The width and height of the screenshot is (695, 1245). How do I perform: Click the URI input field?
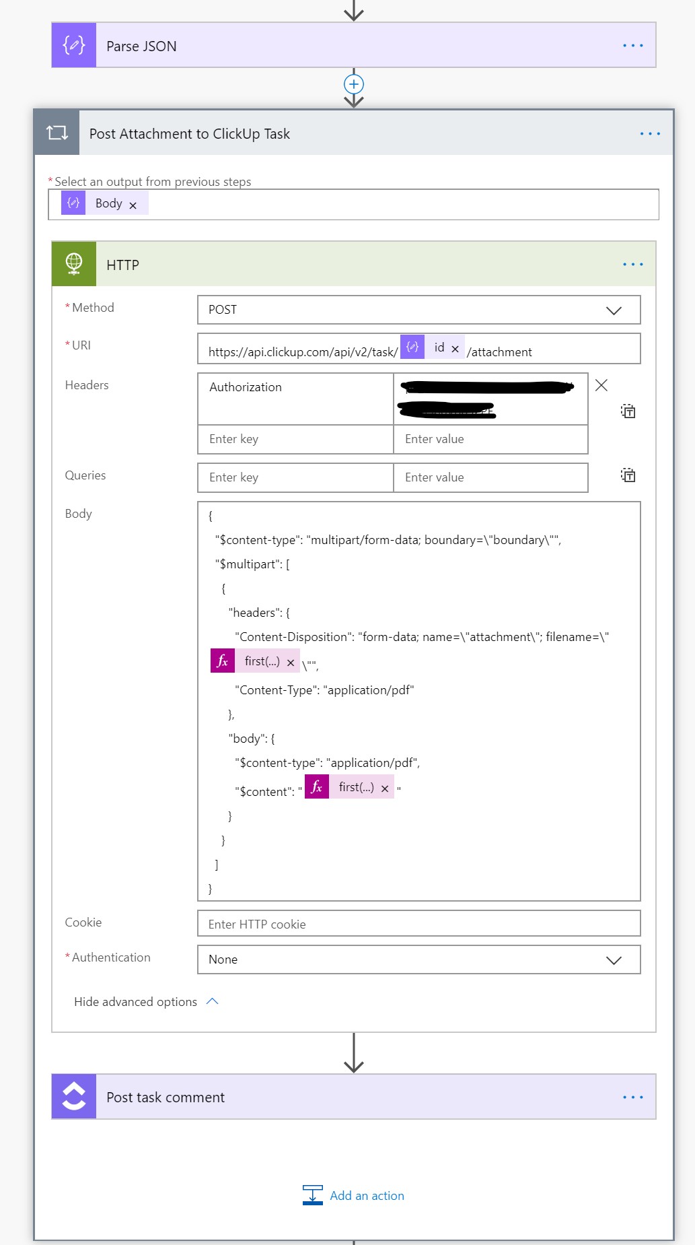point(418,349)
